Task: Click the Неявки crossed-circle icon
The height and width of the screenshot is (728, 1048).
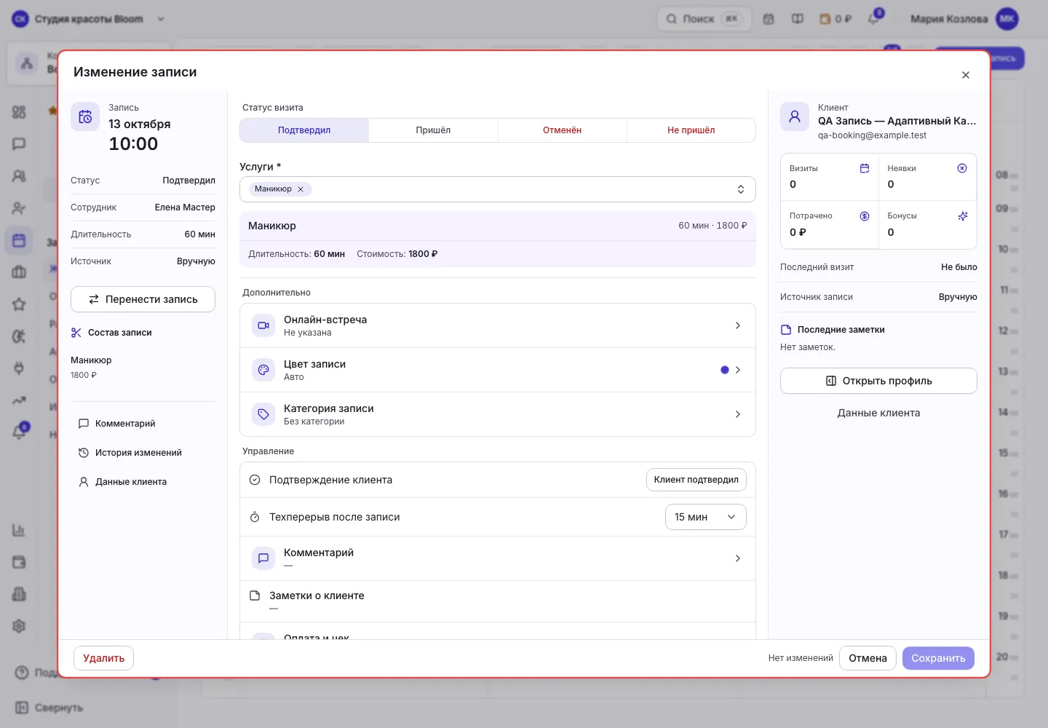Action: coord(962,168)
